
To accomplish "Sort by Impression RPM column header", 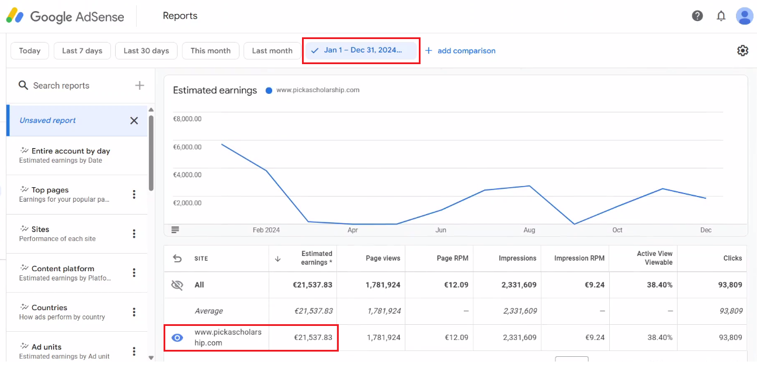I will [x=579, y=258].
